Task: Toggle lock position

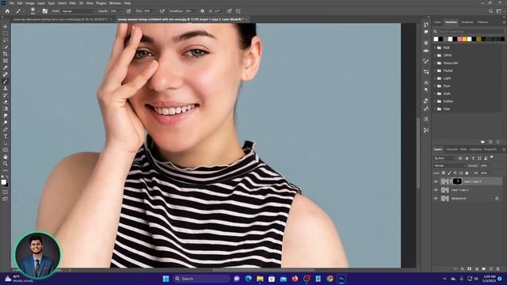Action: [455, 173]
